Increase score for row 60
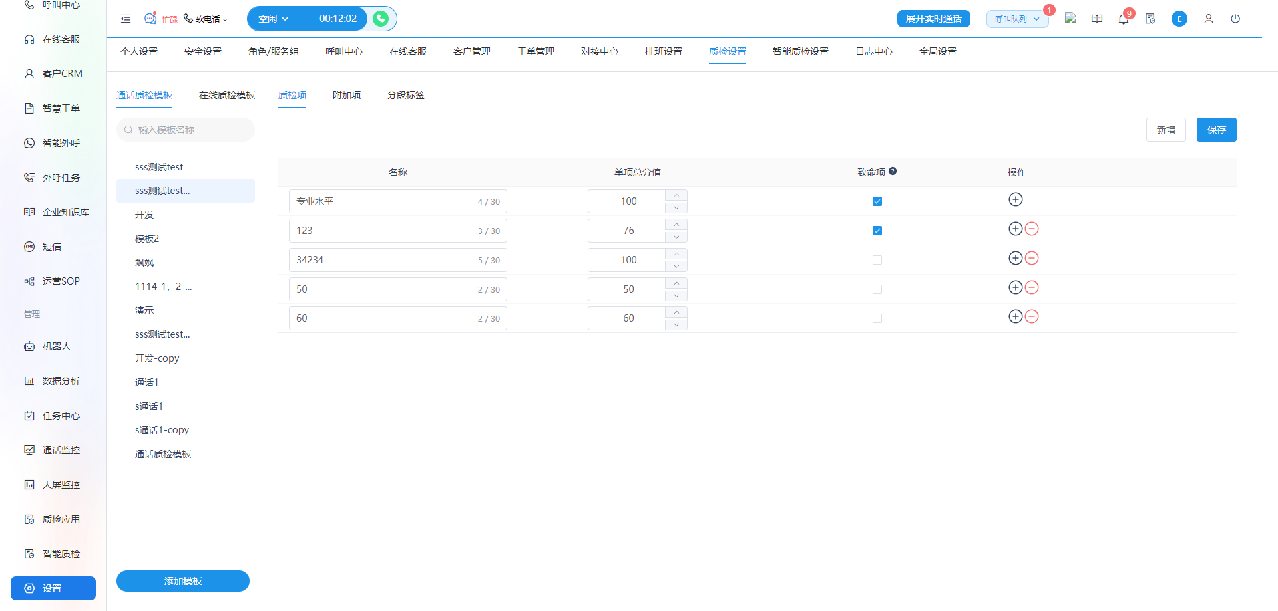 coord(676,312)
